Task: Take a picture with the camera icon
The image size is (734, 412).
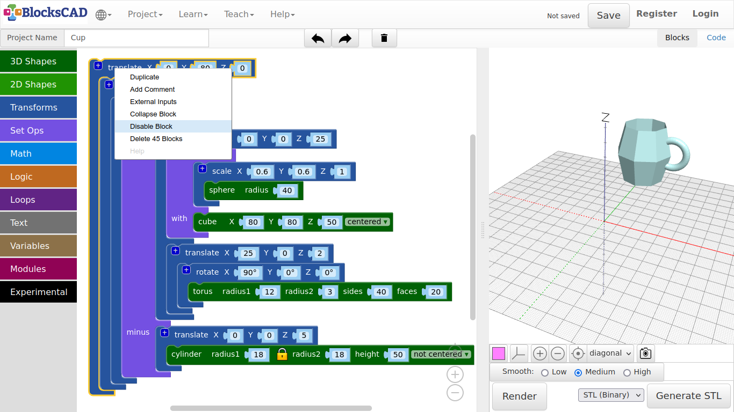Action: point(645,354)
